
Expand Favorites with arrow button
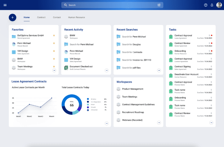54,70
